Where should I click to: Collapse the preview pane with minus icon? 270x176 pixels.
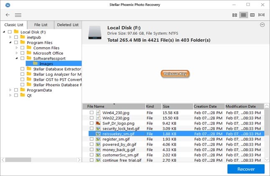tap(262, 25)
